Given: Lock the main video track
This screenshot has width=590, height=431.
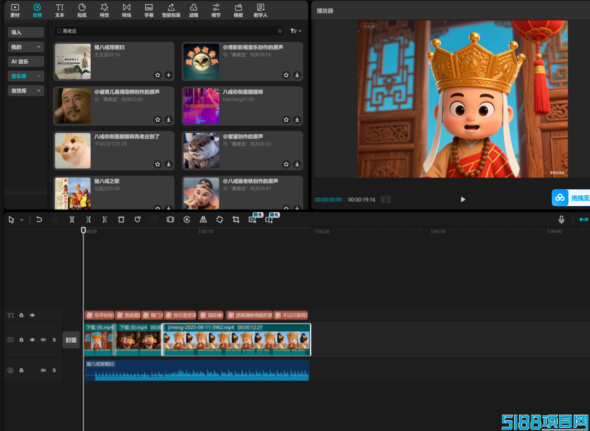Looking at the screenshot, I should point(21,340).
